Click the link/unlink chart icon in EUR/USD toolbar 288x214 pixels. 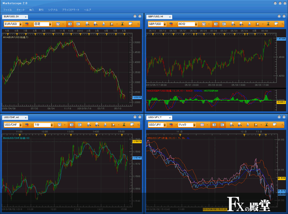point(27,24)
